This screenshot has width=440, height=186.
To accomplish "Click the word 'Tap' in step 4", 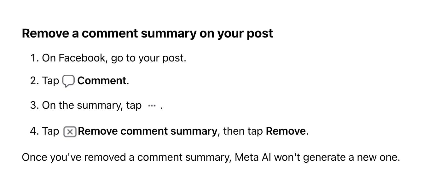I will tap(50, 131).
